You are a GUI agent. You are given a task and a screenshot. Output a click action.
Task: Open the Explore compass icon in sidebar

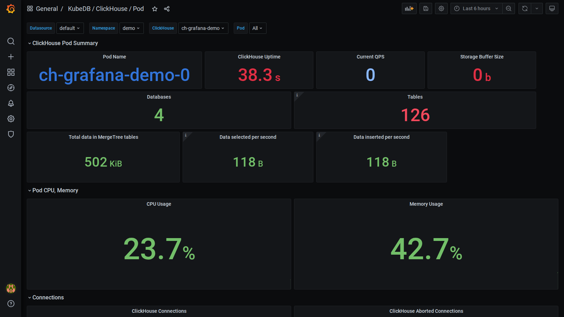point(11,88)
